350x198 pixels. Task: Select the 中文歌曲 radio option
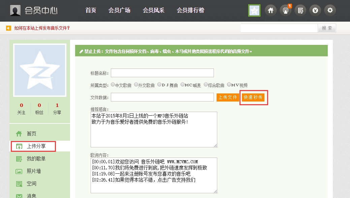[x=113, y=85]
